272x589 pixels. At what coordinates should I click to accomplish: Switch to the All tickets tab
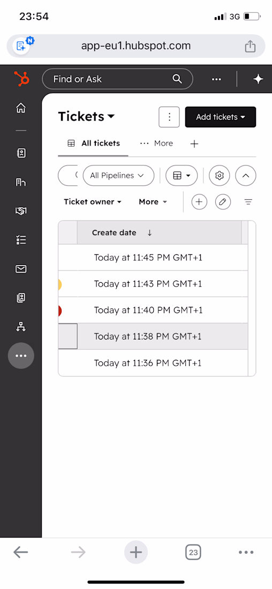pos(94,143)
